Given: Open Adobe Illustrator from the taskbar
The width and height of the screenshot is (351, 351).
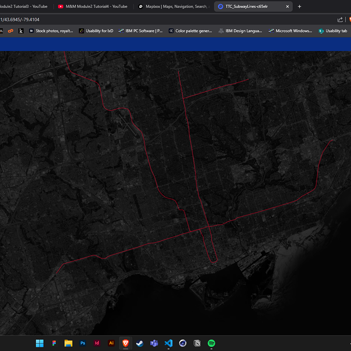Looking at the screenshot, I should [111, 343].
